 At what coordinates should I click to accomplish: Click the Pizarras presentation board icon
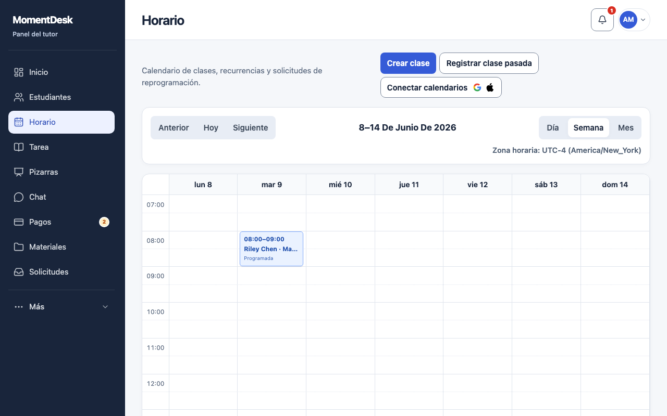19,172
